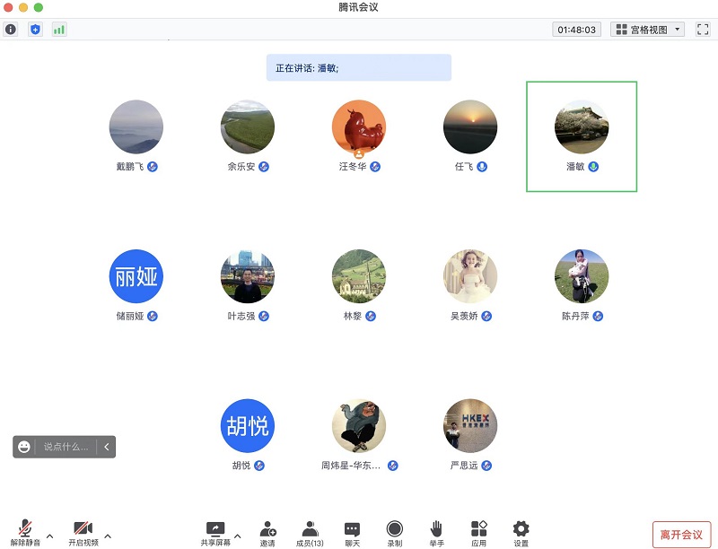Open the Invite (邀请) icon

(x=267, y=532)
